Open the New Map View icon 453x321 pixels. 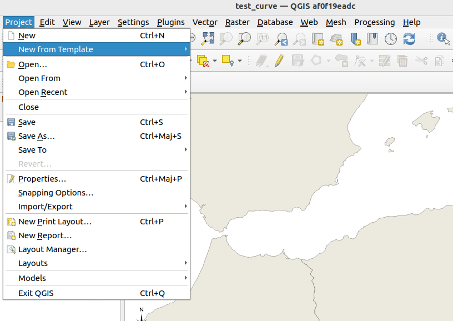point(318,39)
